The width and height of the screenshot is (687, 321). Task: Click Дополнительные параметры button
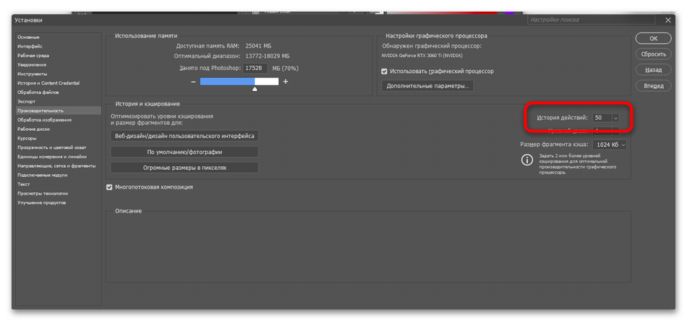point(427,86)
